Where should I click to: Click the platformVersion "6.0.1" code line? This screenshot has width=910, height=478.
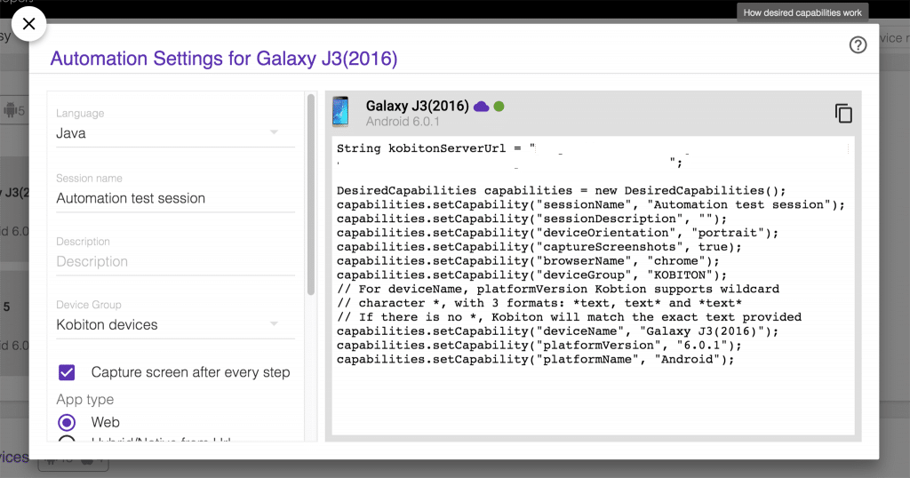[x=539, y=345]
